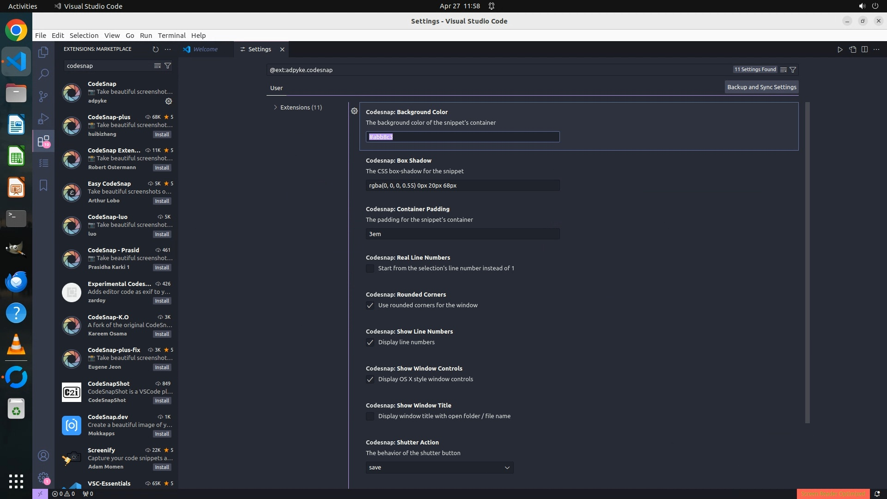Click the split editor right icon

click(864, 49)
